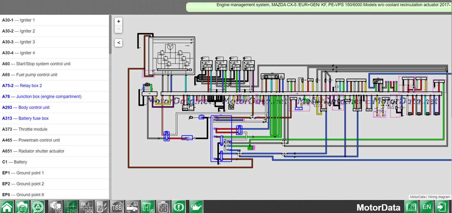Viewport: 452px width, 213px height.
Task: Select A30-4 Igniter 4 in list
Action: tap(54, 53)
